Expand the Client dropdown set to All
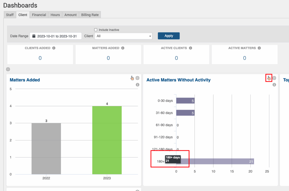The width and height of the screenshot is (289, 191). [123, 36]
